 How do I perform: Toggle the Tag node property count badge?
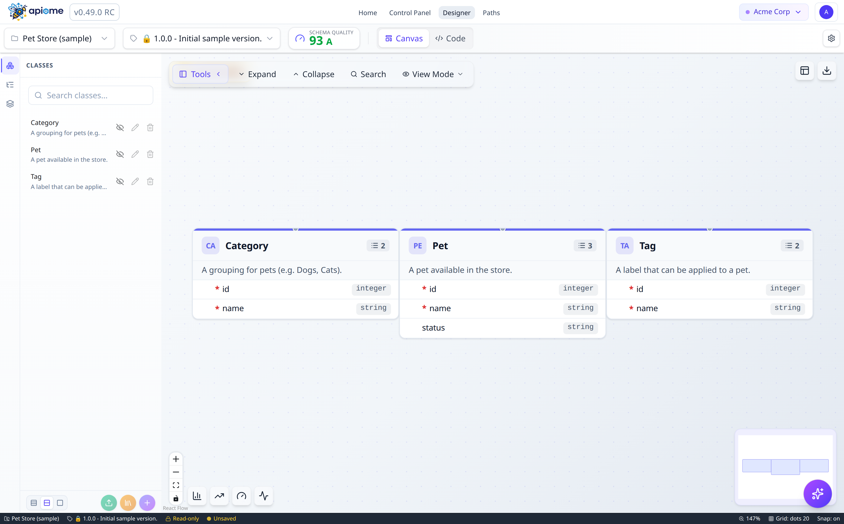click(x=792, y=246)
